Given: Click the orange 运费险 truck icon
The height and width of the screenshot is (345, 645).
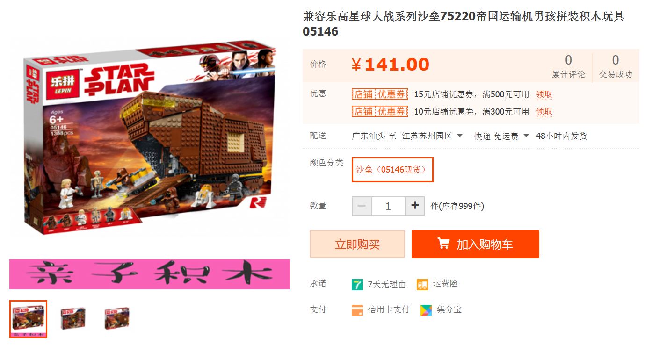Looking at the screenshot, I should click(x=422, y=284).
